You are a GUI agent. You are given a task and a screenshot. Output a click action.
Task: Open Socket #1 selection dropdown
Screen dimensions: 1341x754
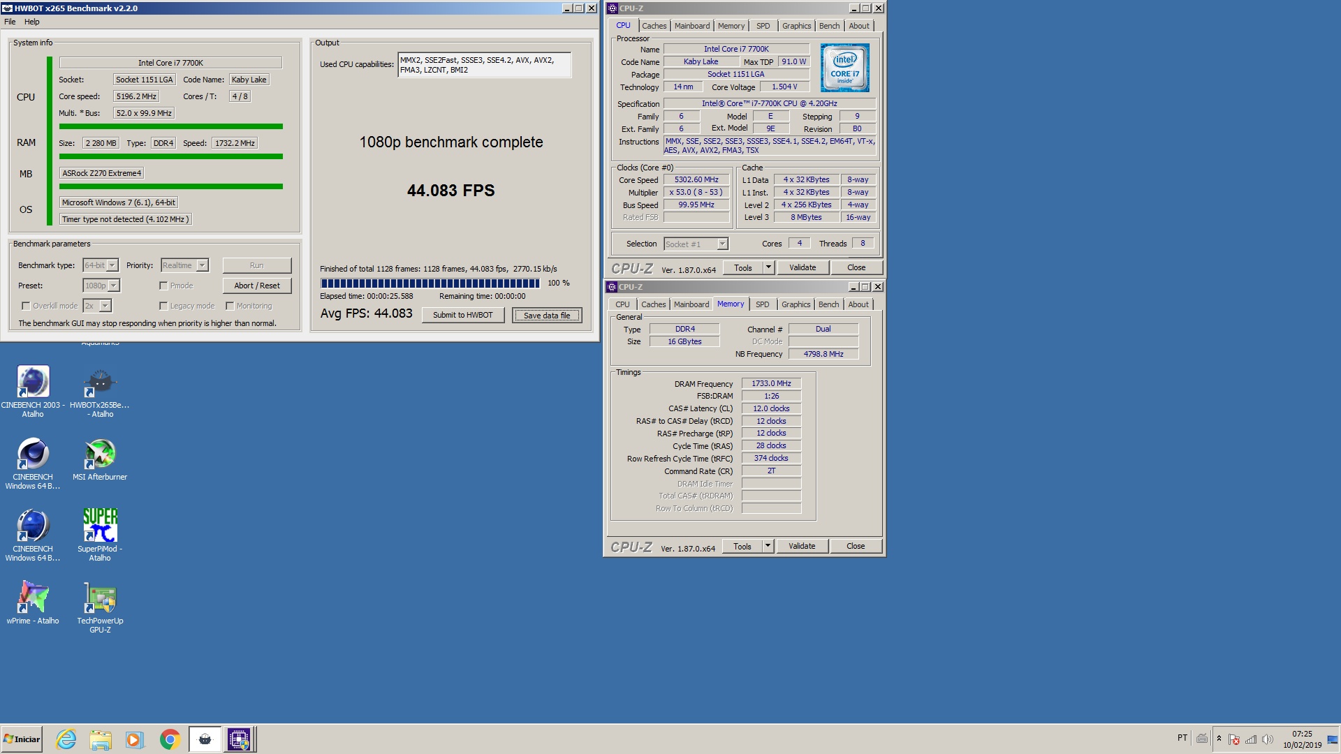[723, 244]
